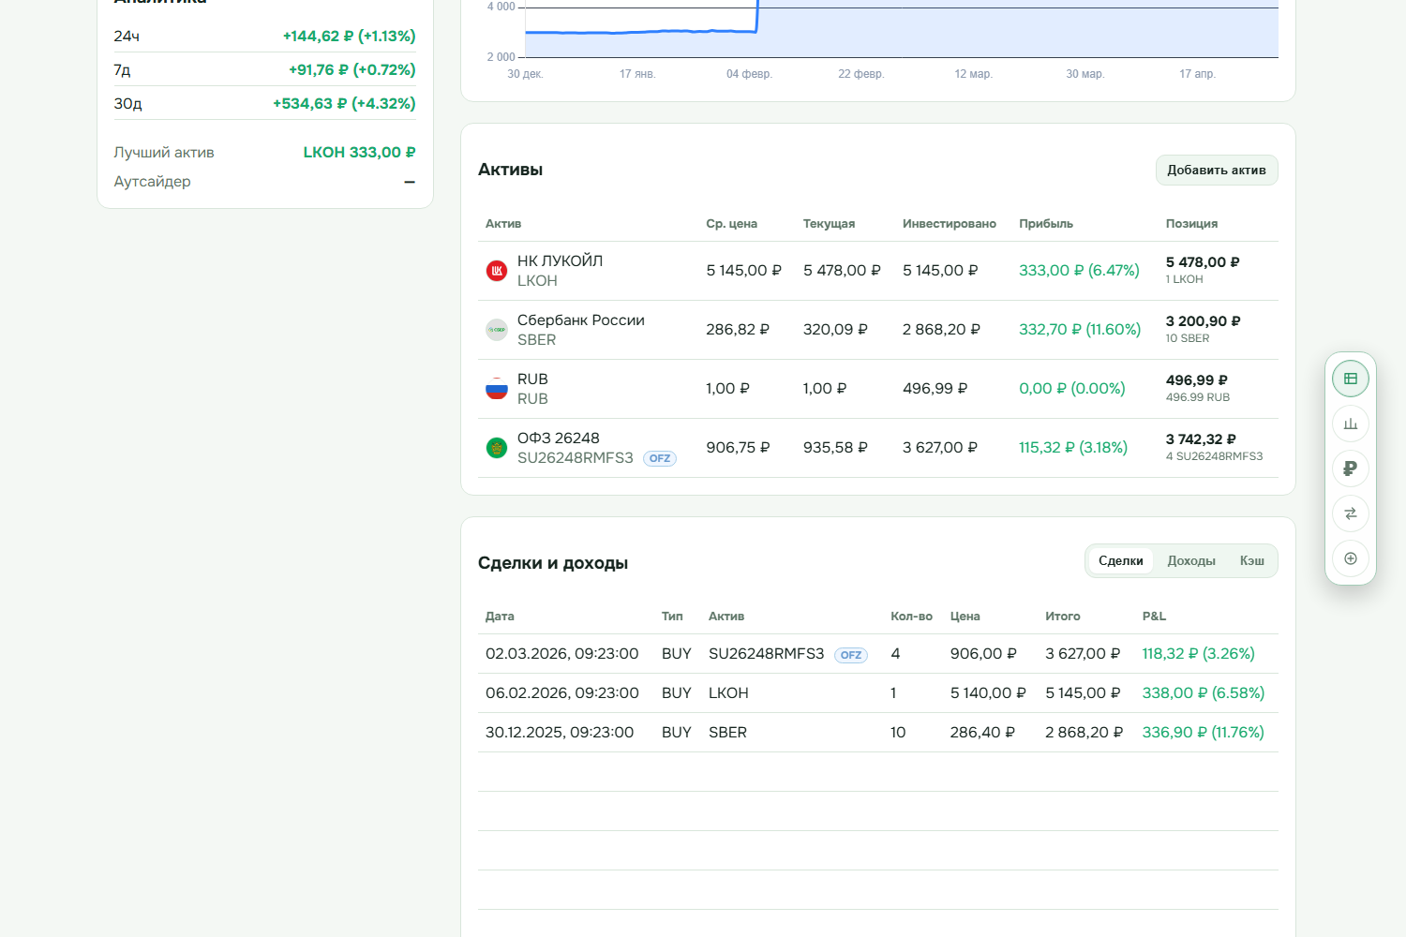Click the 'Позиция' column header
The image size is (1406, 937).
[1192, 223]
